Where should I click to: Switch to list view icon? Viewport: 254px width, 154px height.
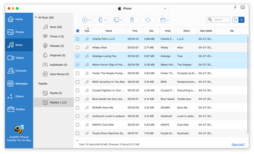pos(241,20)
